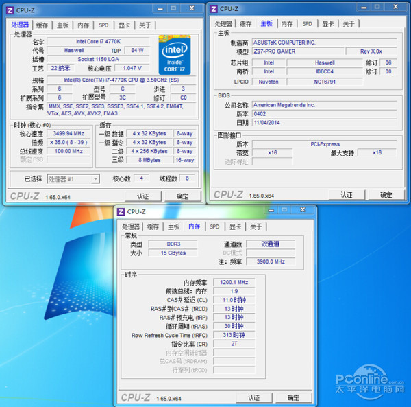Close the memory CPU-Z window
The width and height of the screenshot is (411, 407).
[x=303, y=210]
